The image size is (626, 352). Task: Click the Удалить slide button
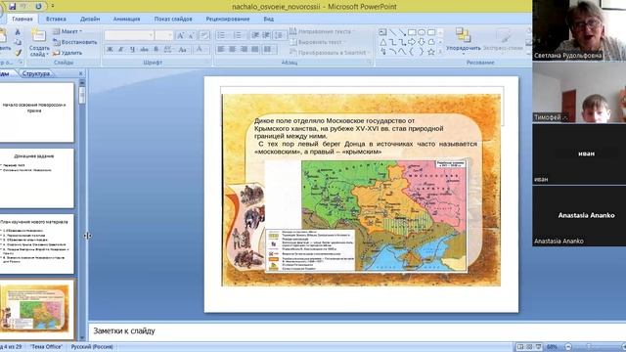(67, 53)
